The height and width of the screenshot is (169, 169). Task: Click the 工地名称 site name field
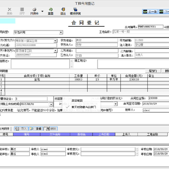coord(141,32)
